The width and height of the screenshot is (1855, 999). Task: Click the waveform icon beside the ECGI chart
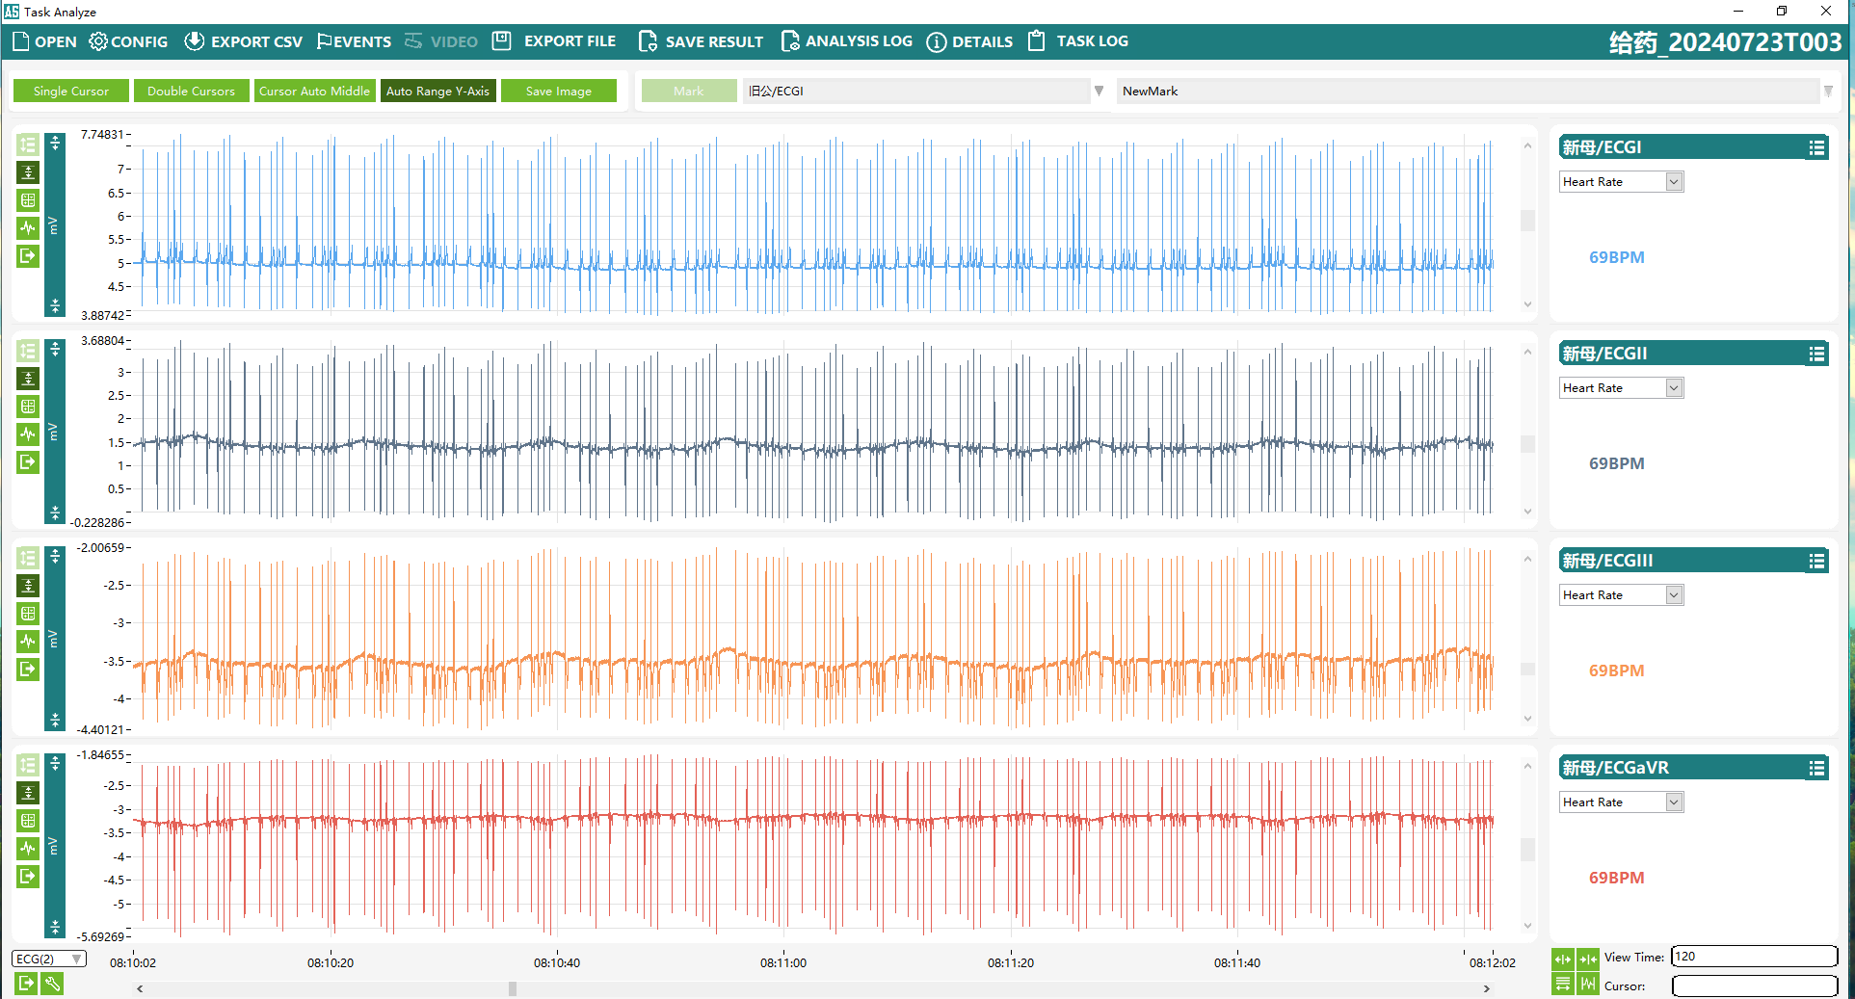(28, 228)
